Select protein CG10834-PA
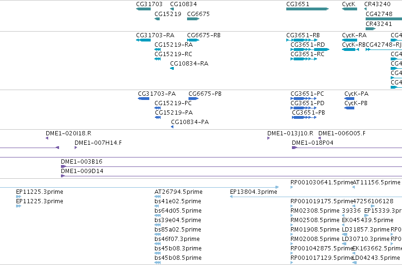The image size is (402, 265). (190, 122)
